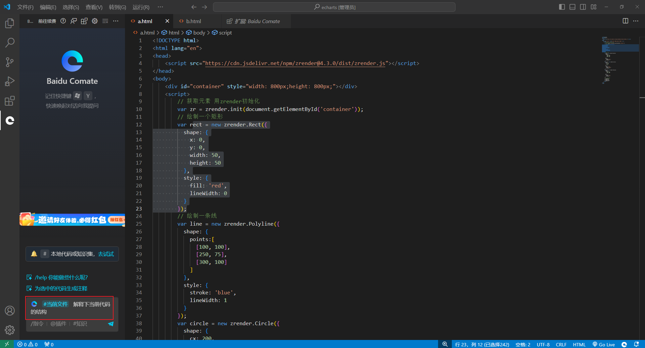Image resolution: width=645 pixels, height=348 pixels.
Task: Click the ports indicator in status bar
Action: 49,344
